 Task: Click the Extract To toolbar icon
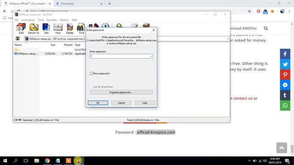[34, 28]
